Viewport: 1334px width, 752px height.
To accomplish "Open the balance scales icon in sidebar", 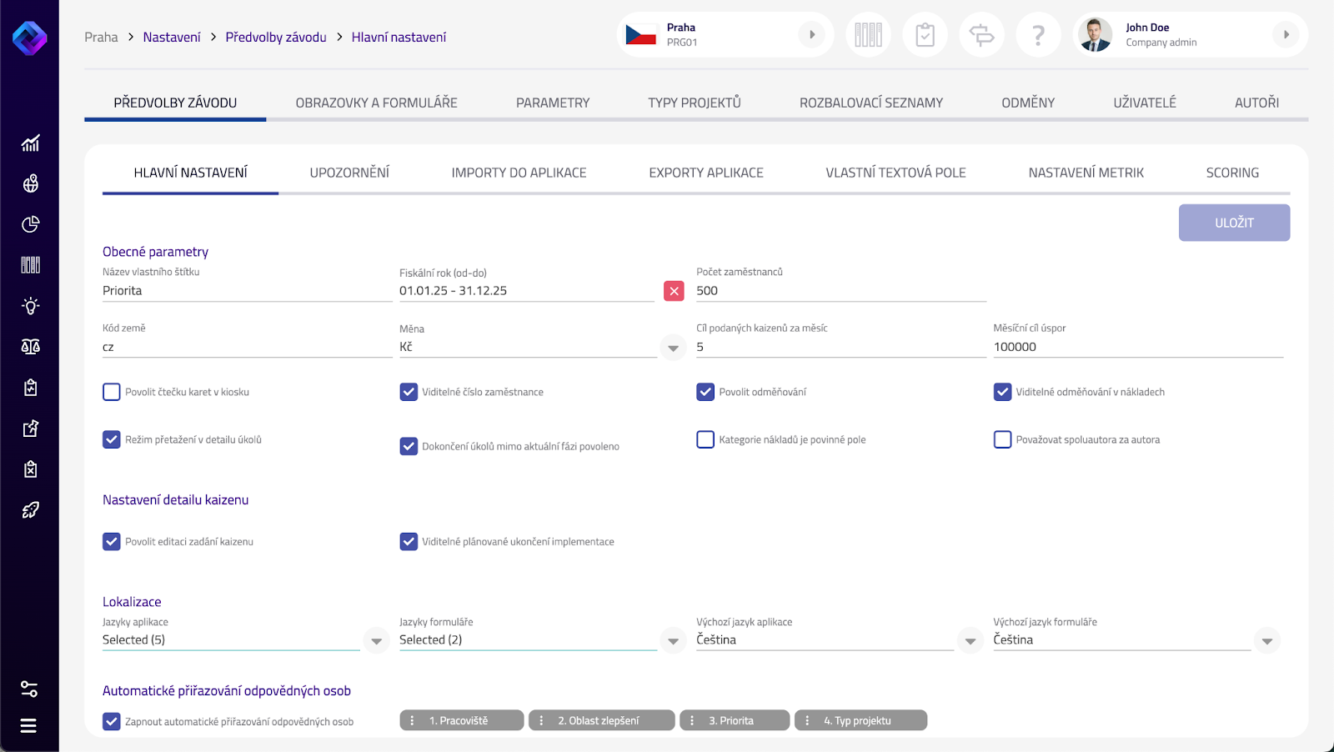I will [x=31, y=347].
